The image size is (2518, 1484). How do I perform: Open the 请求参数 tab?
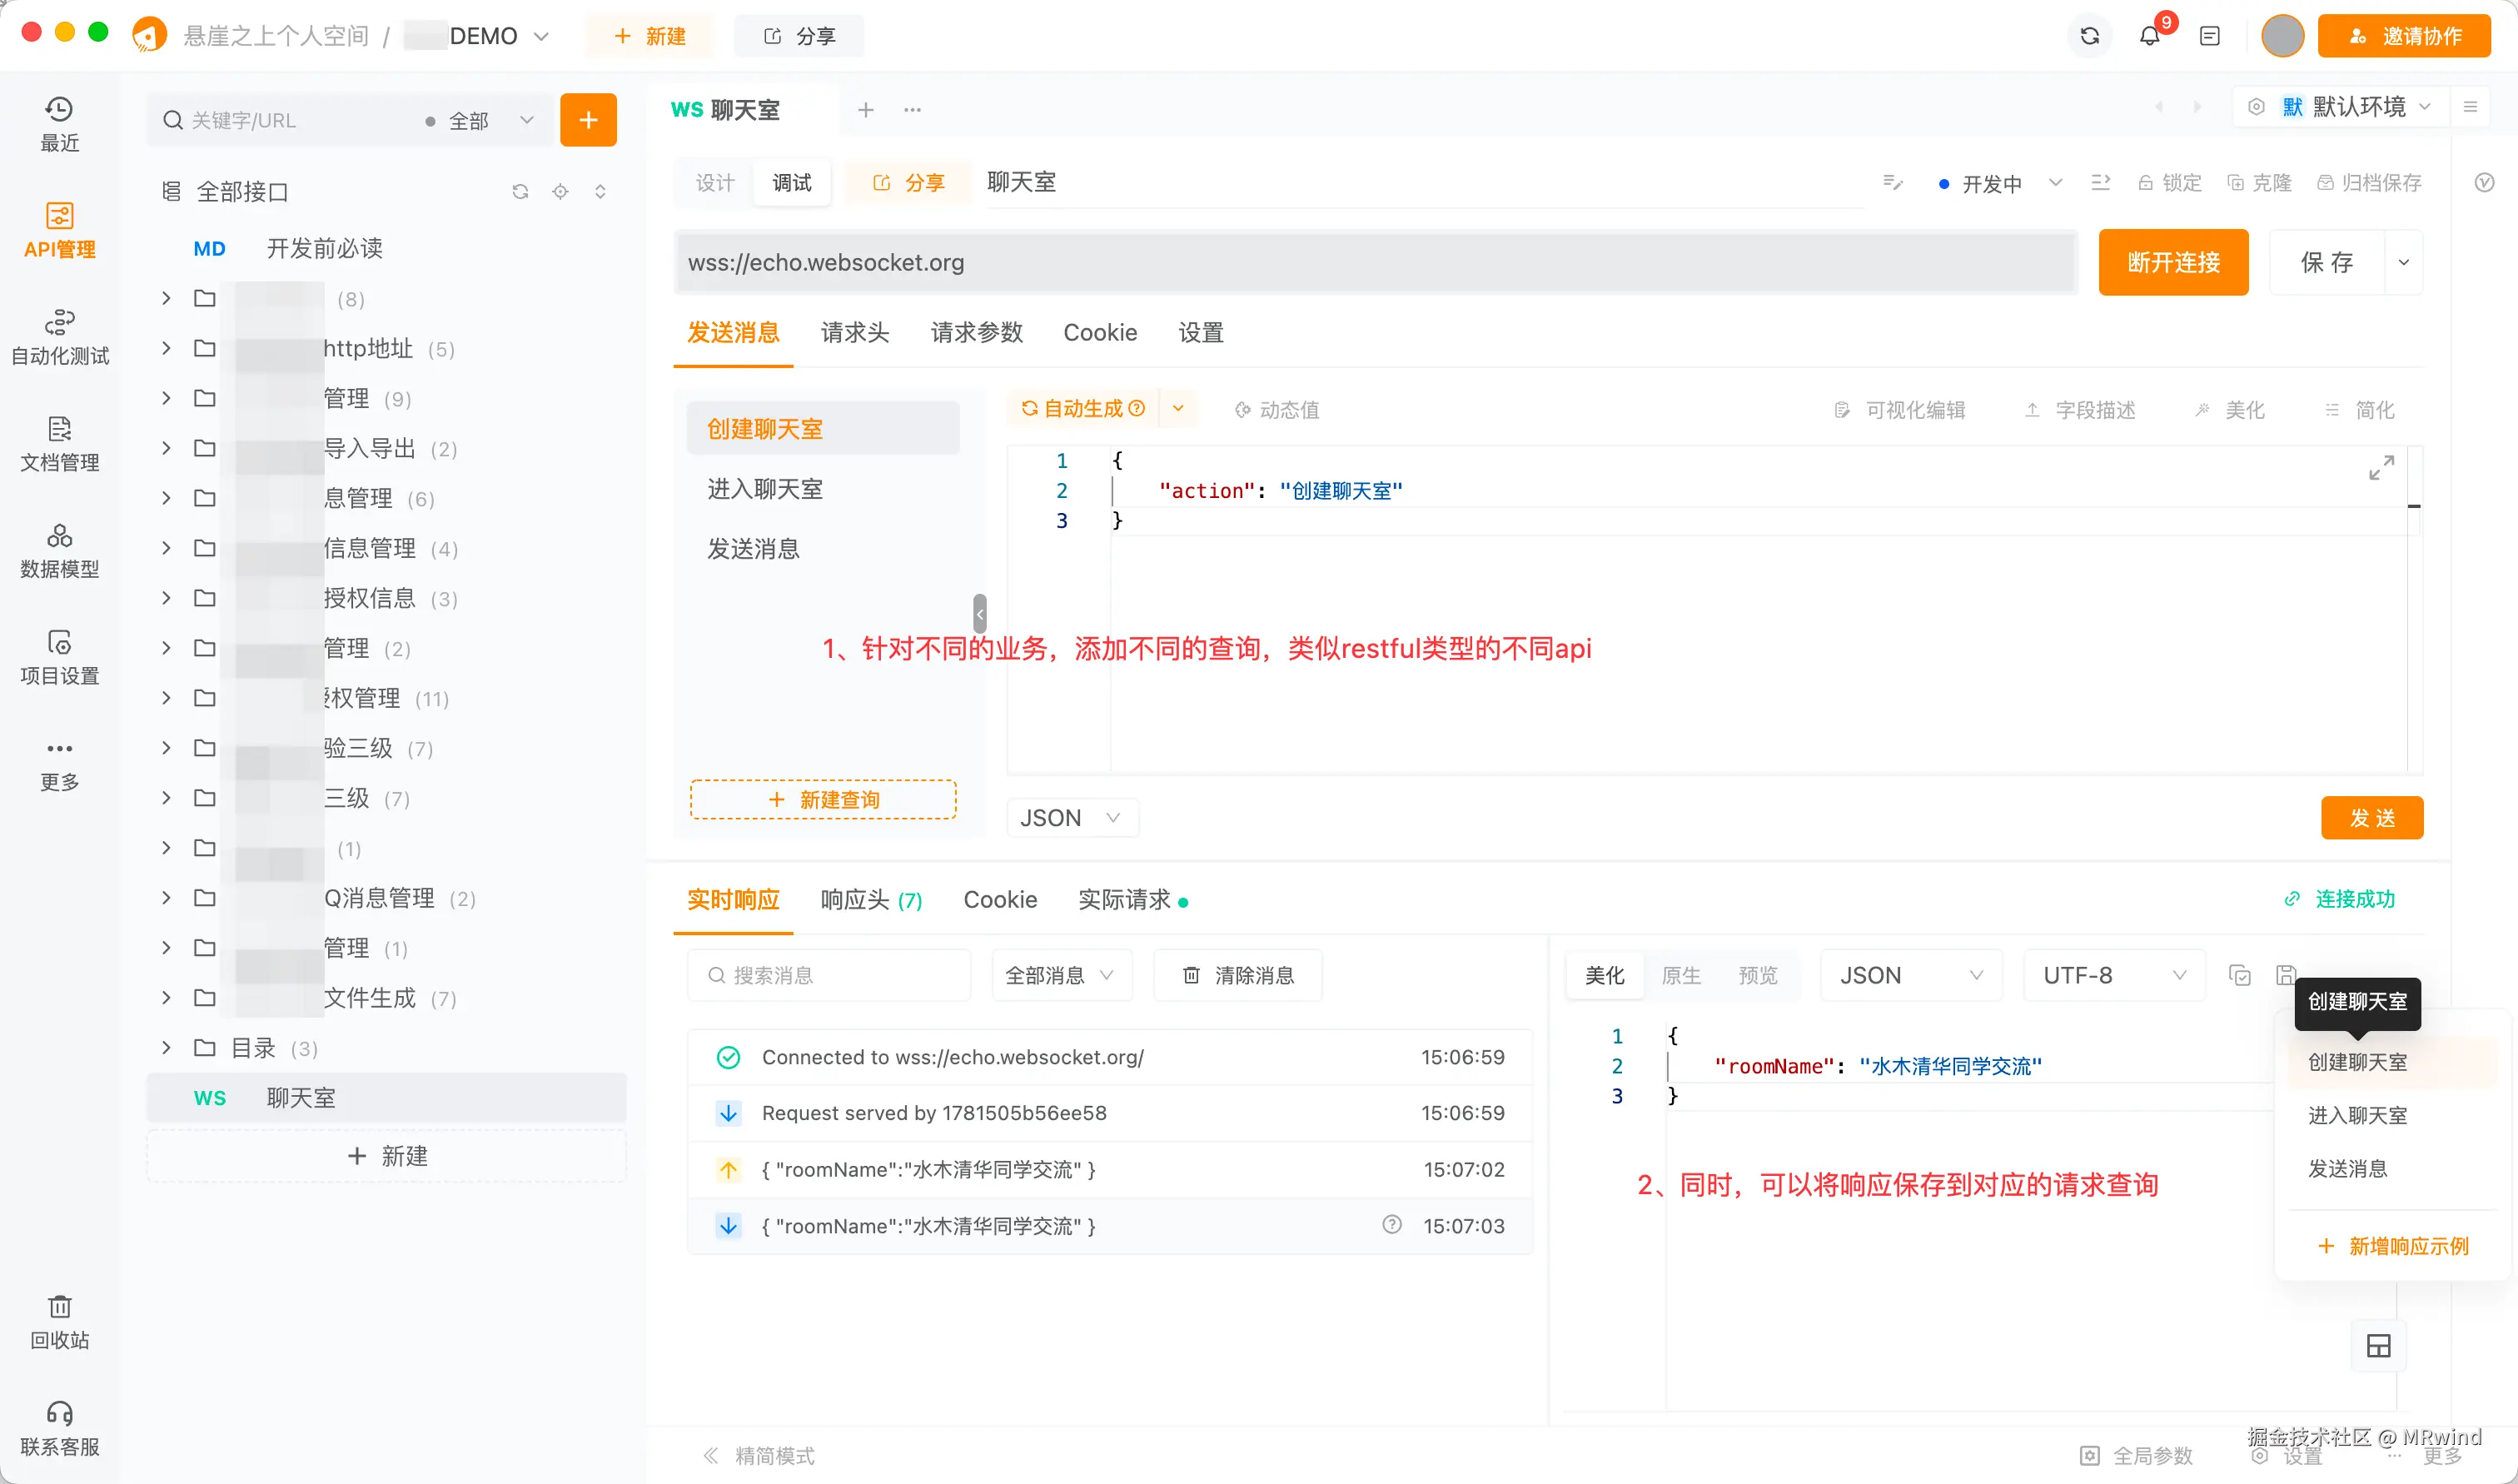pyautogui.click(x=977, y=333)
